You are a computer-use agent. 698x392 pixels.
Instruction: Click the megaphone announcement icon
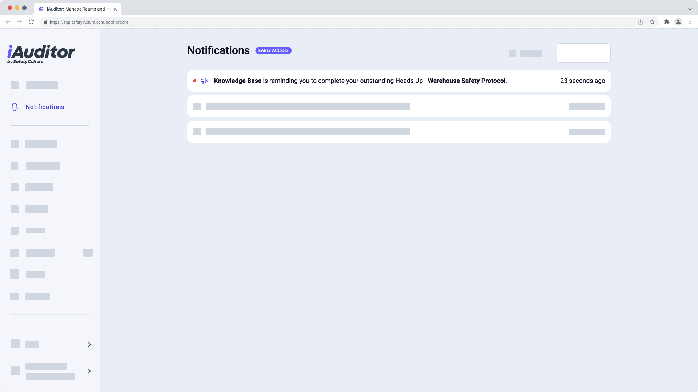pyautogui.click(x=204, y=81)
